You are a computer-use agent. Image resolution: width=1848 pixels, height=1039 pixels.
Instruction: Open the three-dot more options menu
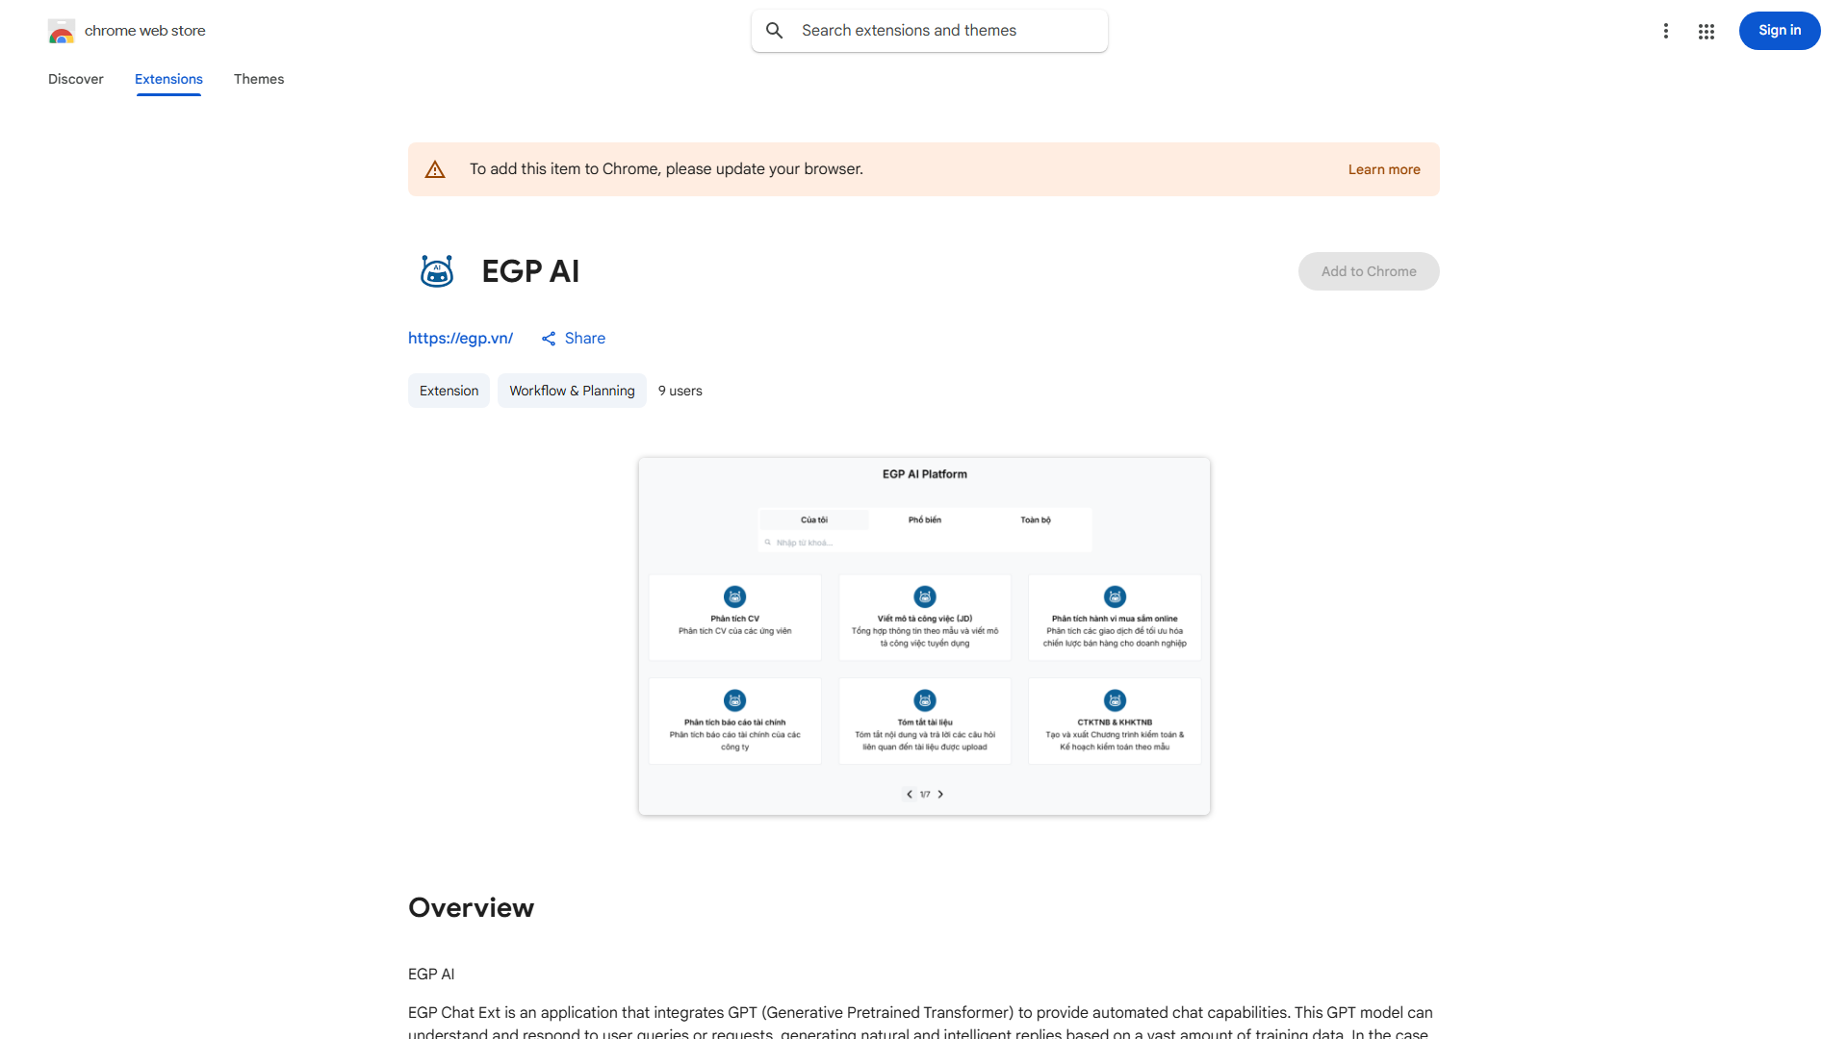[x=1665, y=31]
